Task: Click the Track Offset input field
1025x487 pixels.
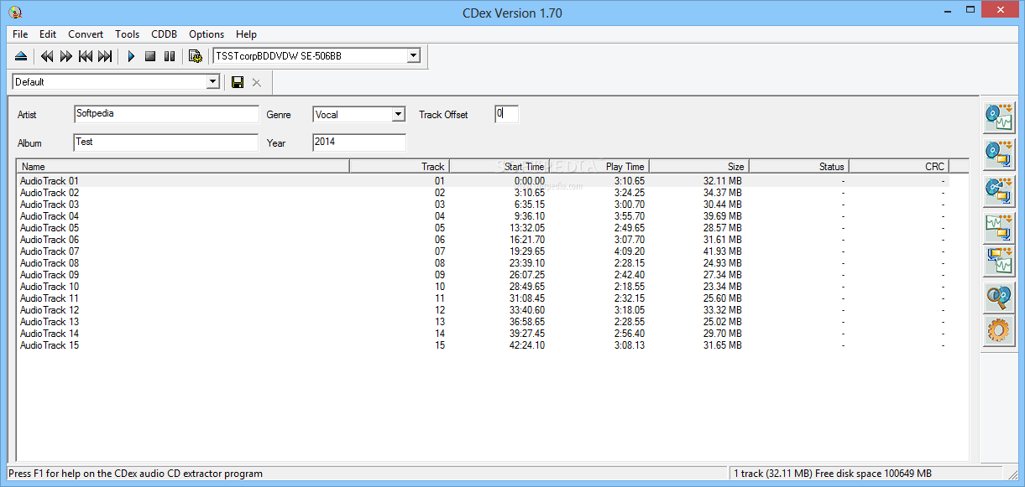Action: (x=506, y=114)
